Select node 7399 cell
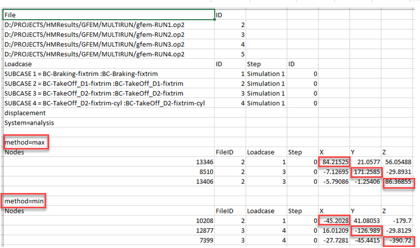This screenshot has width=420, height=248. [x=108, y=240]
